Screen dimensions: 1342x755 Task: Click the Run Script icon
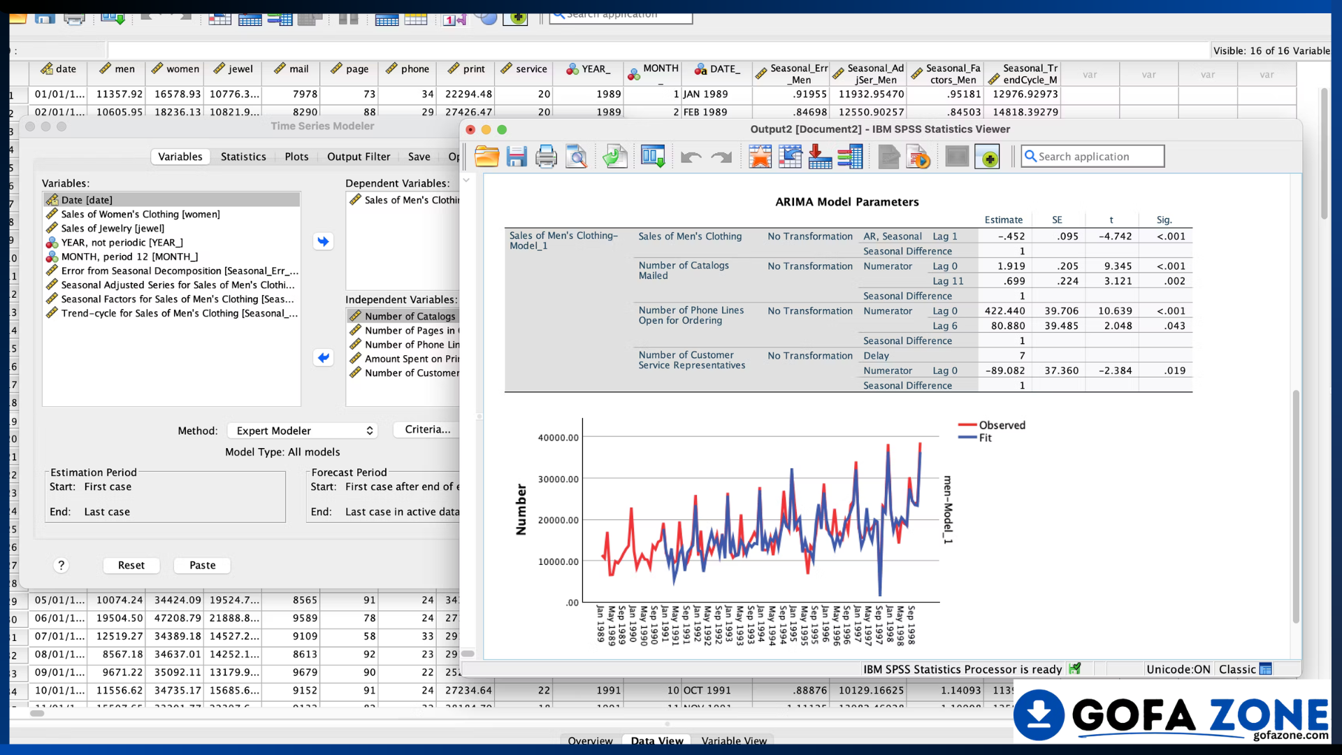[918, 157]
